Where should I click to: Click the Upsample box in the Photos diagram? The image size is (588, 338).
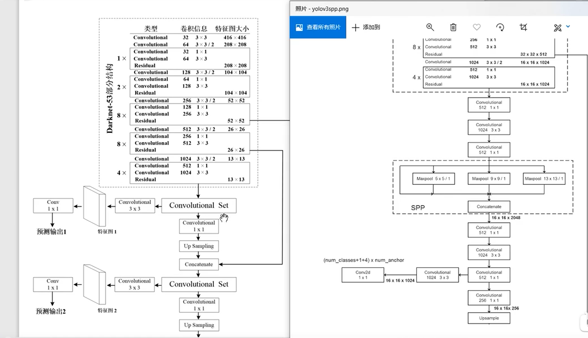click(x=489, y=318)
